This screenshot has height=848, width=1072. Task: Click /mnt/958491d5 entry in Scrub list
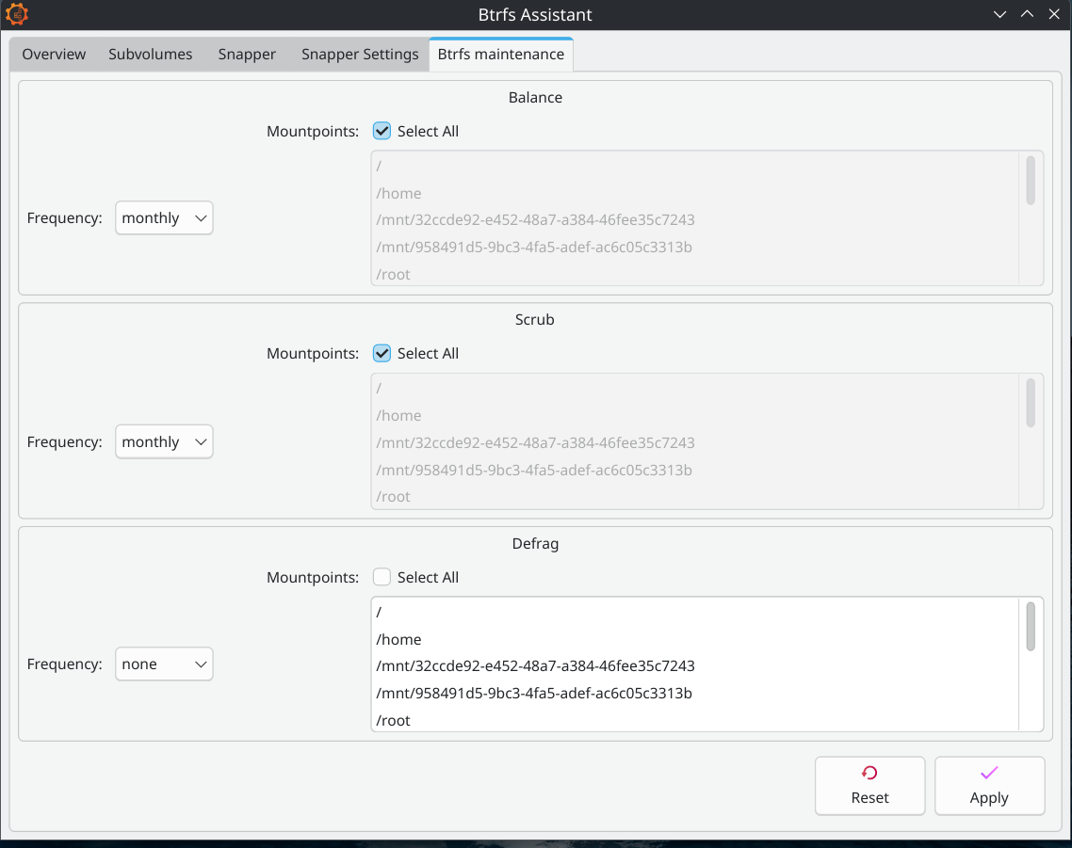[x=695, y=471]
